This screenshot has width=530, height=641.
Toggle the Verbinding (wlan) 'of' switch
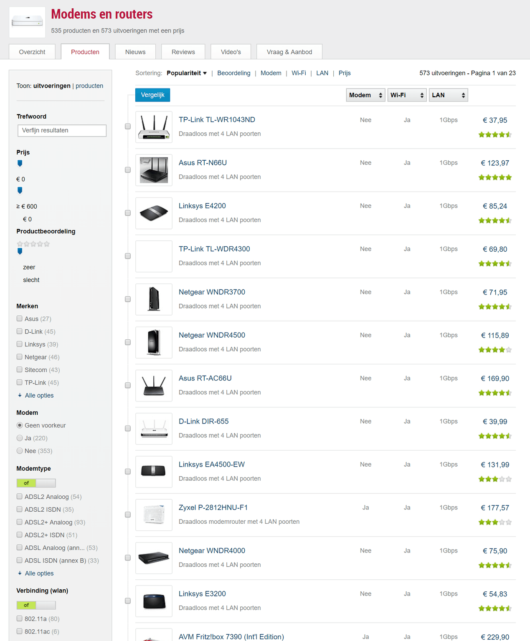[36, 605]
